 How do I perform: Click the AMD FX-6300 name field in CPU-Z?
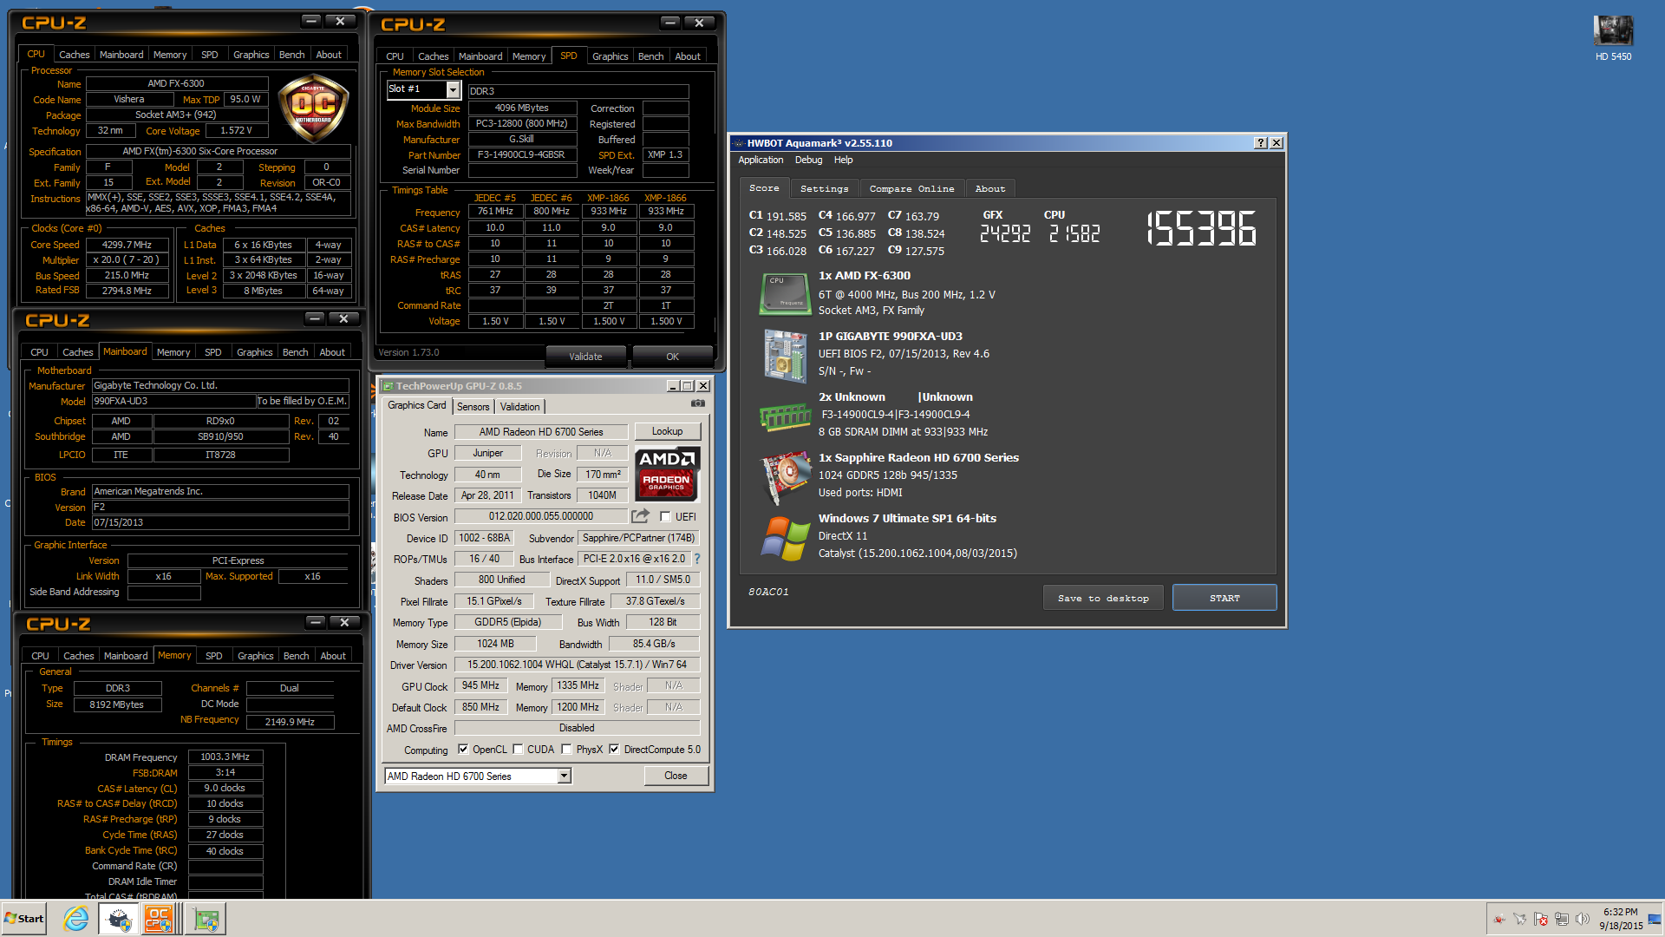click(176, 84)
